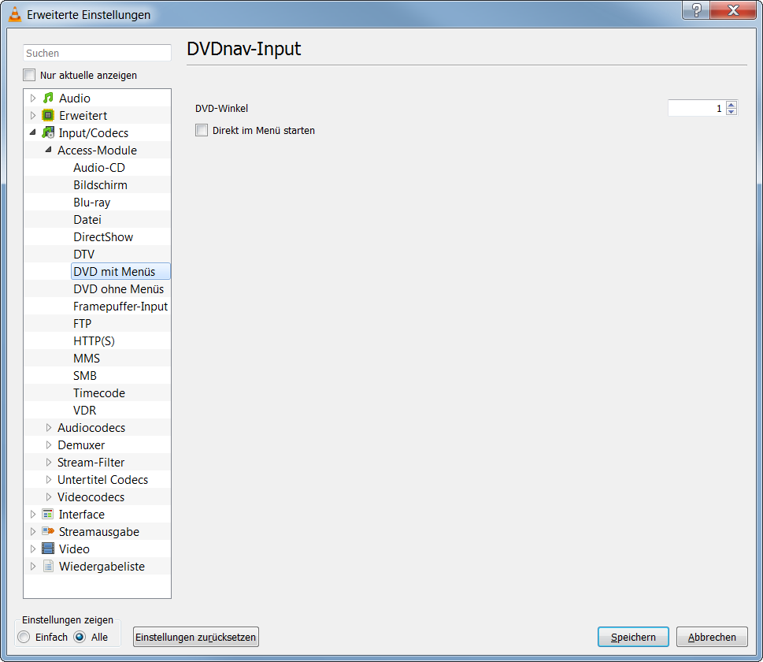
Task: Click the help question mark button
Action: 696,10
